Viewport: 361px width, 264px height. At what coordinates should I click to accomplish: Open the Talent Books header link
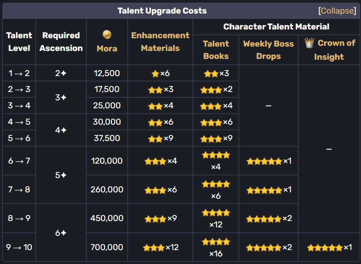coord(216,50)
